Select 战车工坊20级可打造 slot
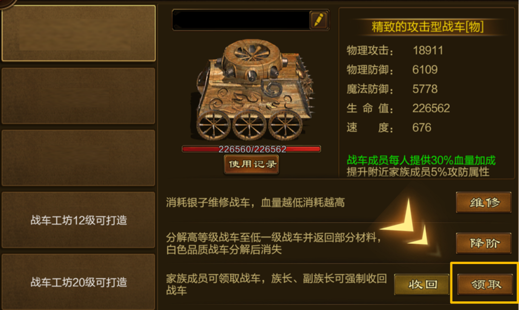Viewport: 519px width, 310px height. 78,282
